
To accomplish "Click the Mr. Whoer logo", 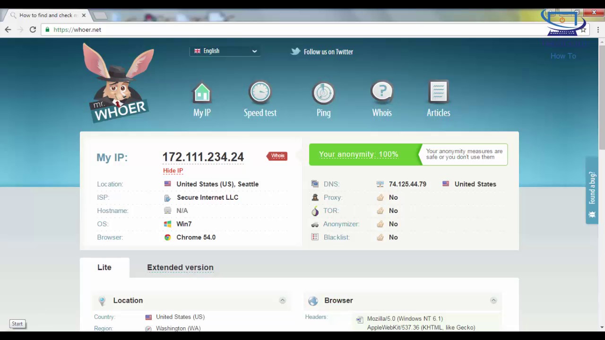I will (118, 83).
